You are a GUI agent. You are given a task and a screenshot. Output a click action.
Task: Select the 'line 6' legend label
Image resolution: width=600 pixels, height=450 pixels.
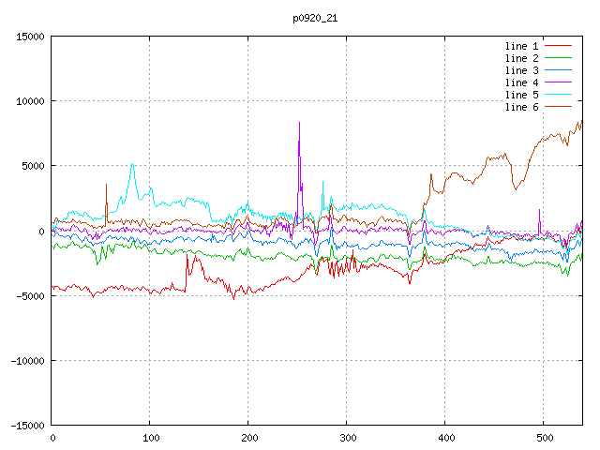522,107
